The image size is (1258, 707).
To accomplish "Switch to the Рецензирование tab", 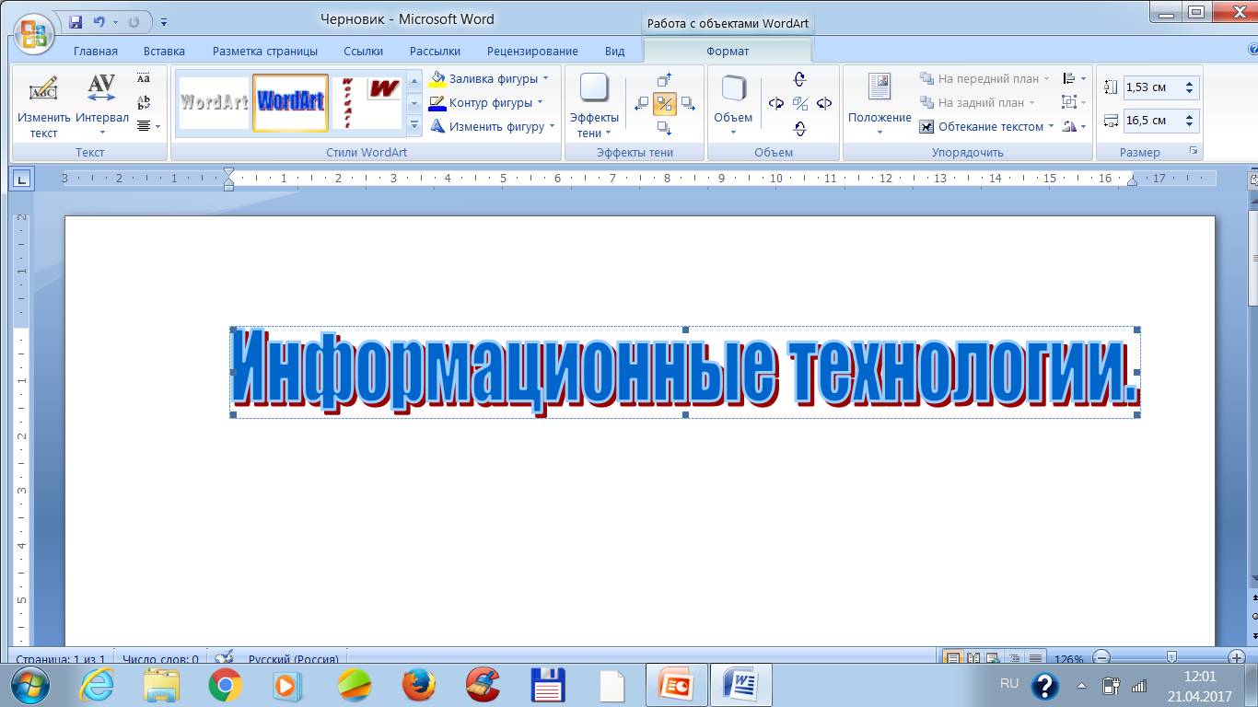I will click(532, 52).
